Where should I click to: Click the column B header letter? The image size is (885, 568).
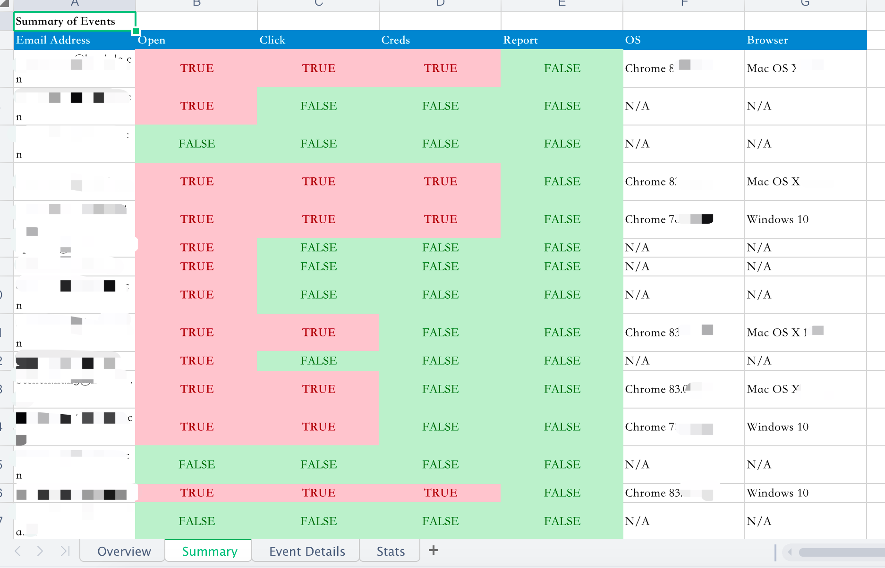click(197, 4)
